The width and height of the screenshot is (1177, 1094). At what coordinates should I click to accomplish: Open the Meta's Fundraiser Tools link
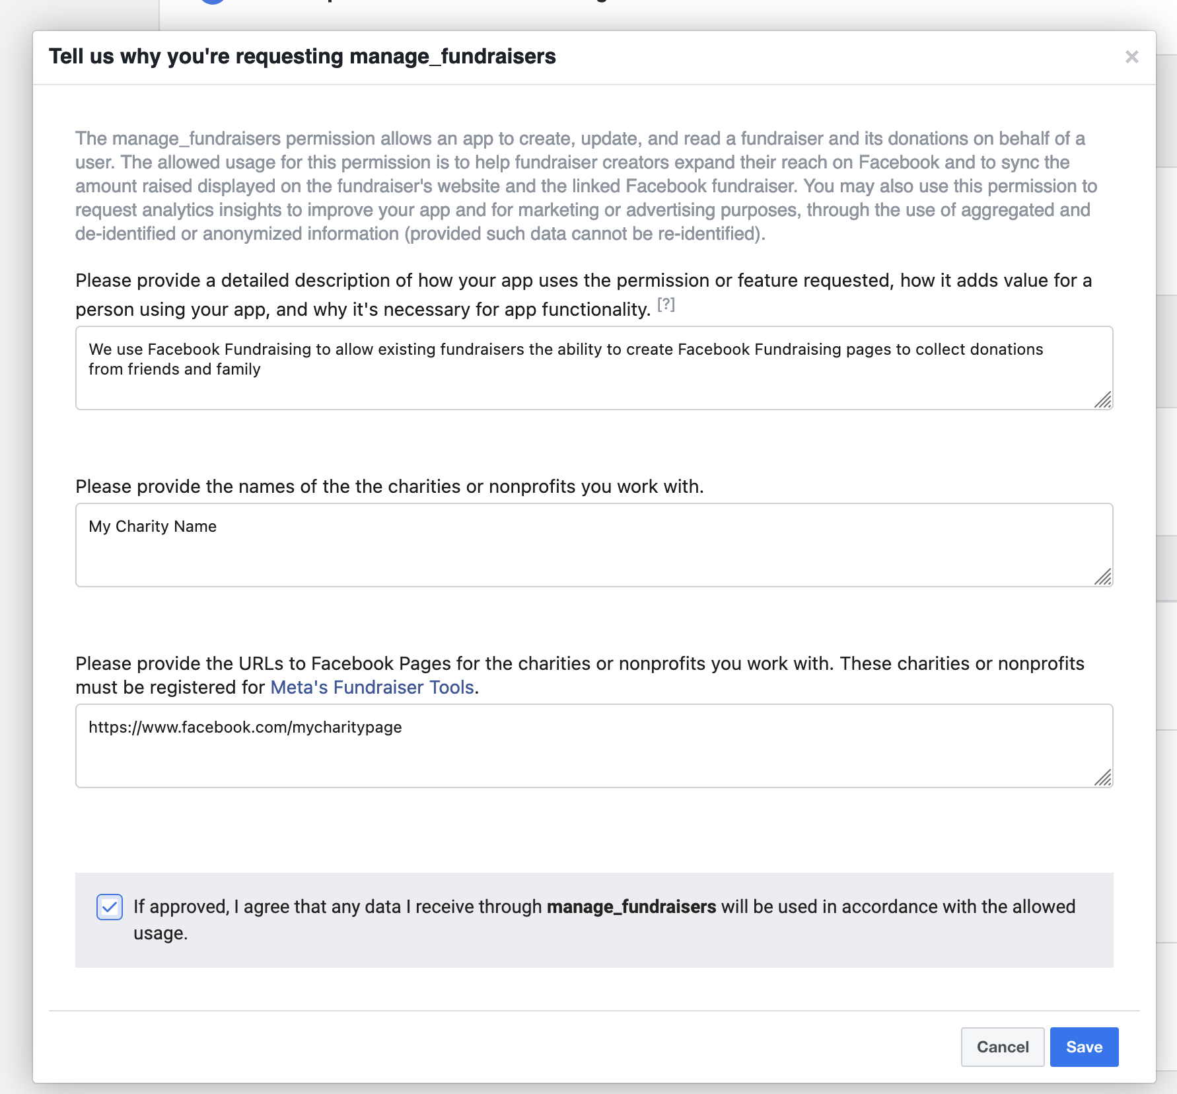(373, 688)
